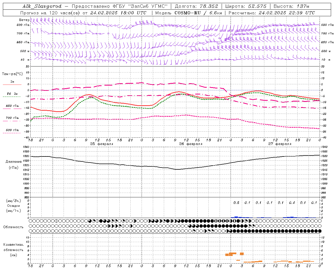
Task: Click the 'Td 2м' dew point legend label
Action: [x=12, y=94]
